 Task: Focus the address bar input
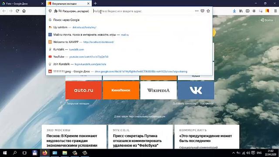(143, 11)
